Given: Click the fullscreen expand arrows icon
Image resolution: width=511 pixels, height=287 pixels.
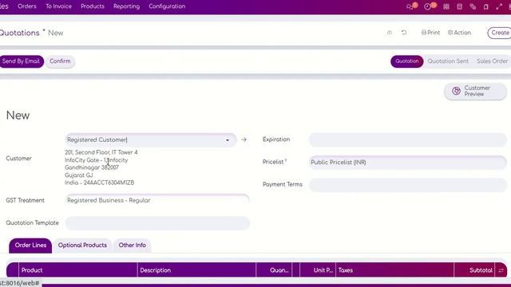Looking at the screenshot, I should [499, 6].
